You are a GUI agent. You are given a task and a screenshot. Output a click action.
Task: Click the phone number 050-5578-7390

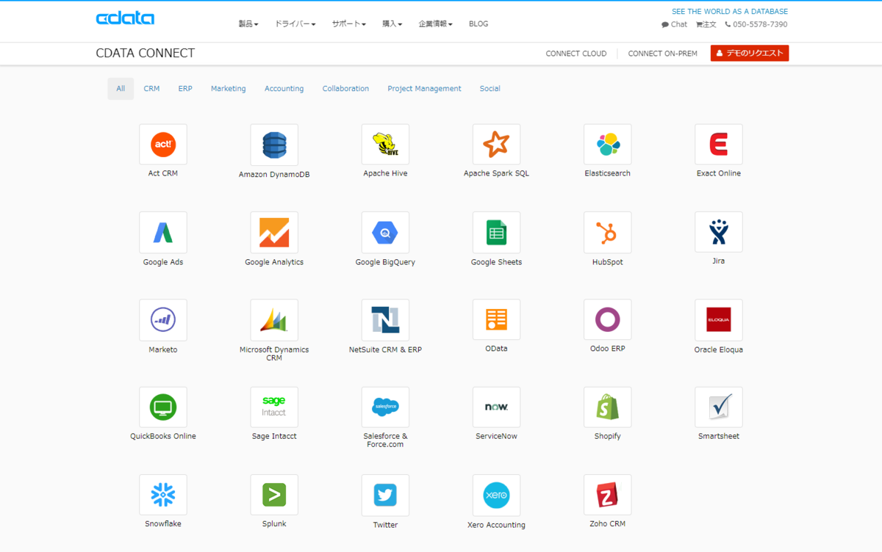point(756,24)
